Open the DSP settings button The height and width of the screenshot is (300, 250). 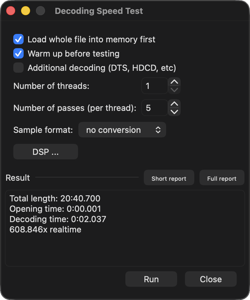[46, 152]
